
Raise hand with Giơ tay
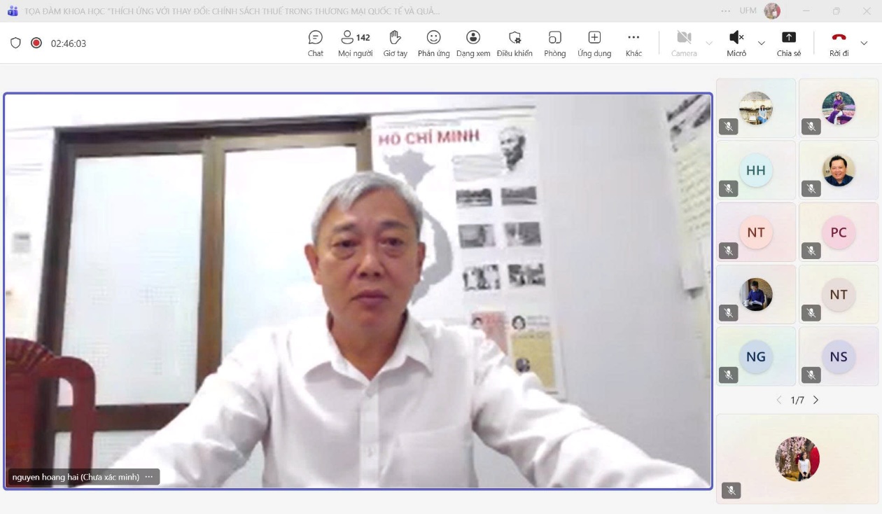pyautogui.click(x=395, y=43)
